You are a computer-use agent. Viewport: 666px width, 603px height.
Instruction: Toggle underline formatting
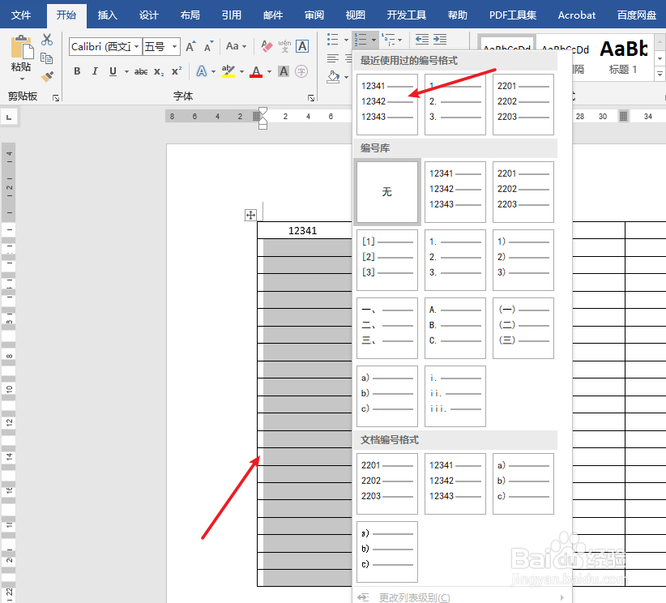[x=113, y=71]
